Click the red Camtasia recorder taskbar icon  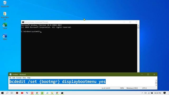[32, 93]
